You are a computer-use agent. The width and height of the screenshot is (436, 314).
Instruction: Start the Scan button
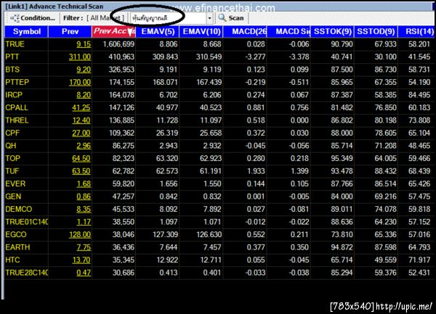click(231, 17)
